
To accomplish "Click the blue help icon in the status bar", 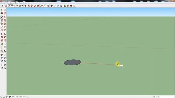I will pyautogui.click(x=10, y=97).
